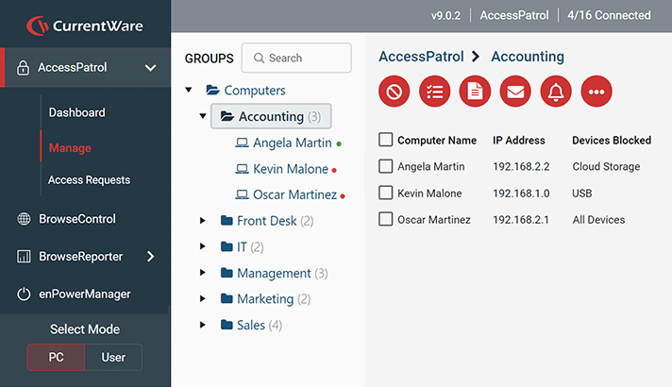Open the three-dots more options icon

(x=596, y=92)
